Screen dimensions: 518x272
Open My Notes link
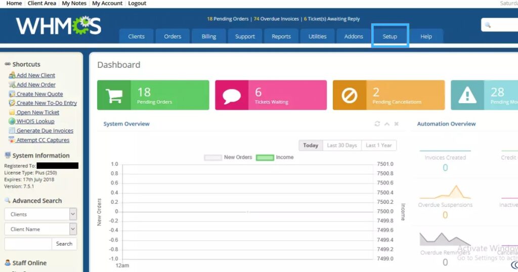click(x=74, y=4)
